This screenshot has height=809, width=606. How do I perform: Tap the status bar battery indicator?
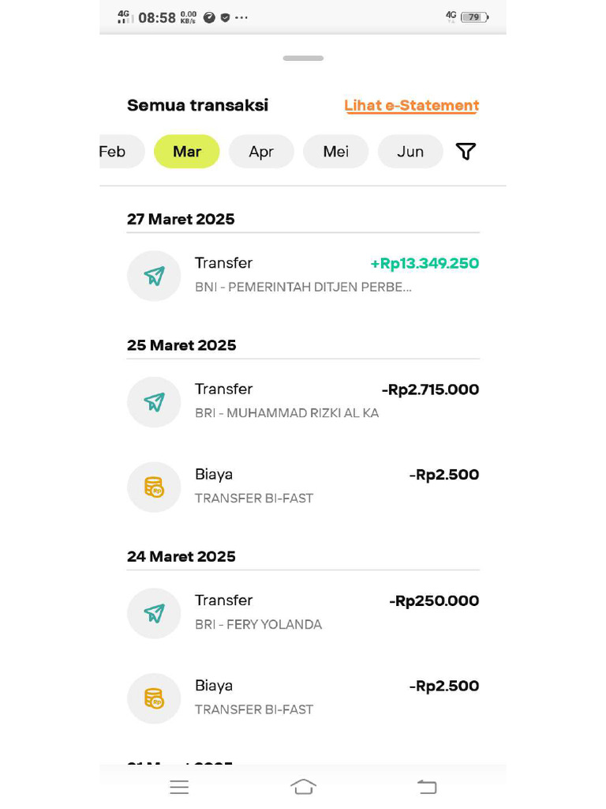pos(474,17)
